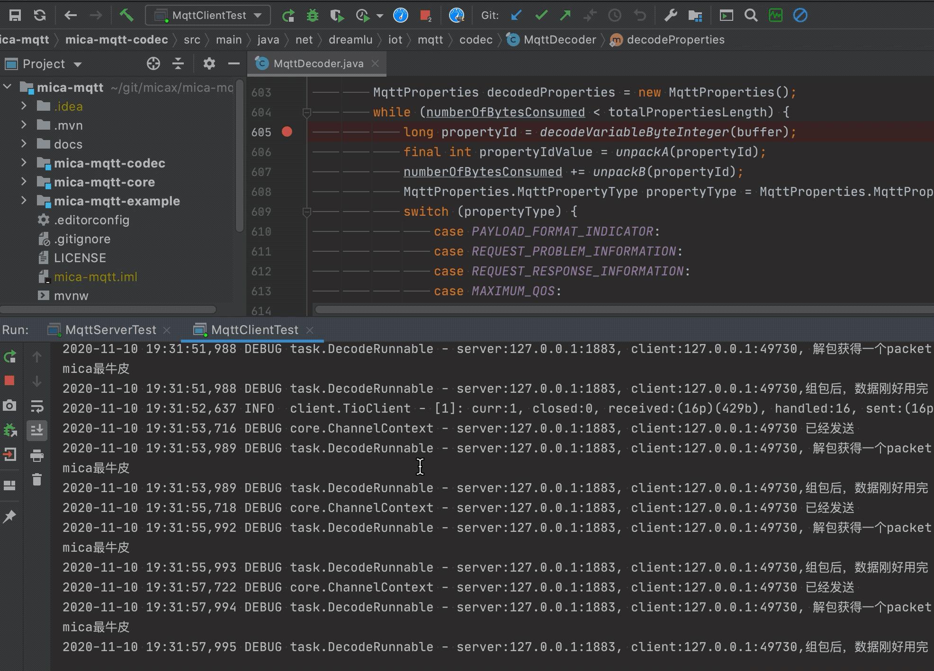
Task: Toggle soft-wrap in the run console
Action: 37,406
